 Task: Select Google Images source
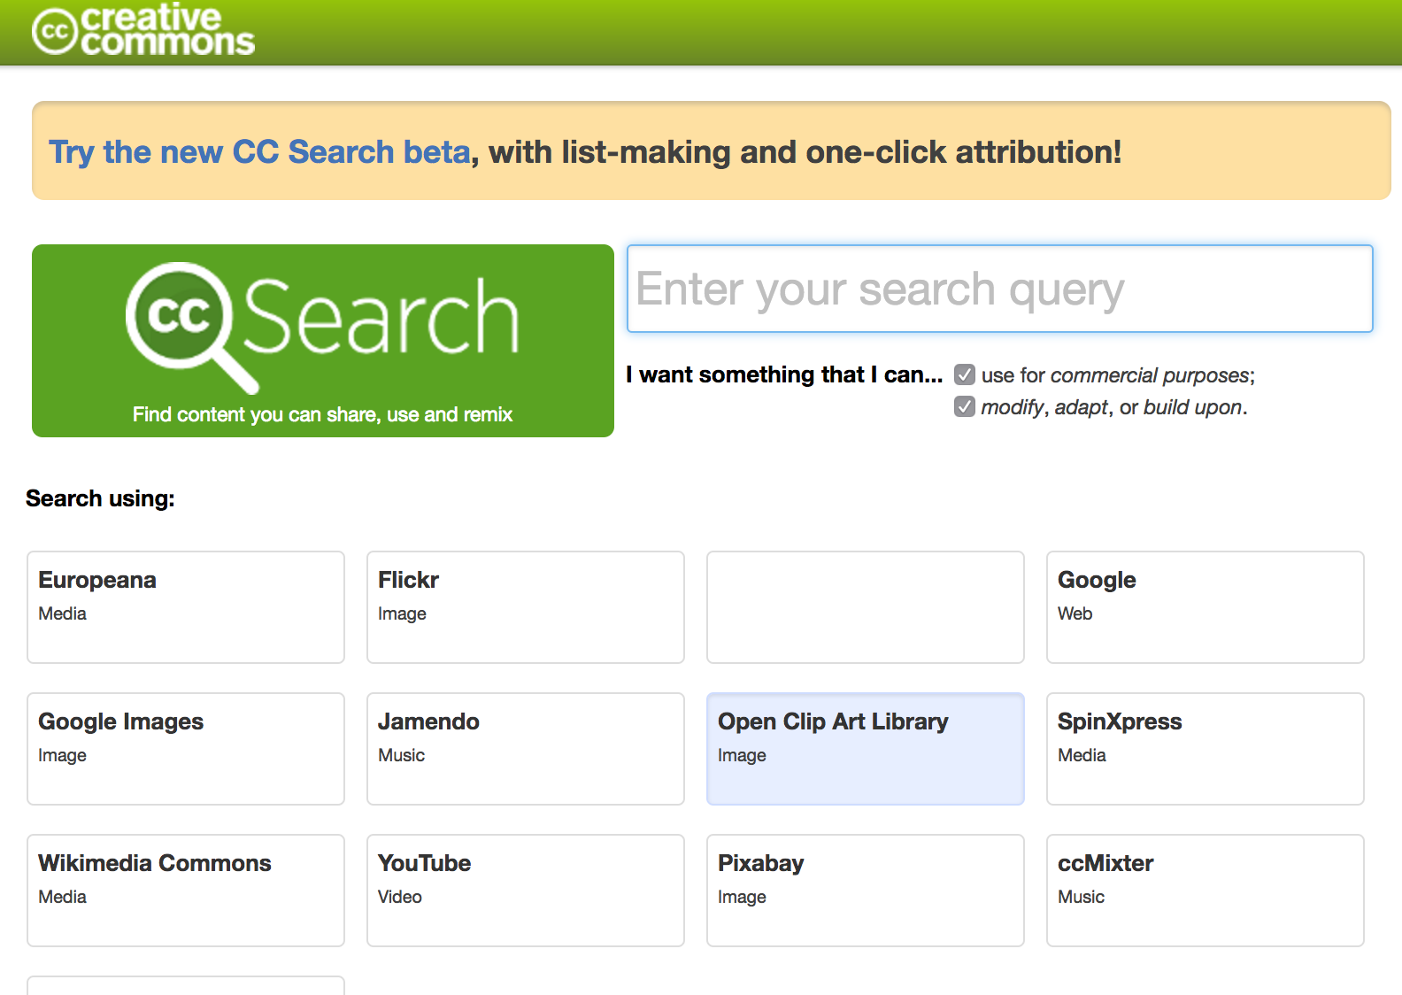pyautogui.click(x=186, y=749)
